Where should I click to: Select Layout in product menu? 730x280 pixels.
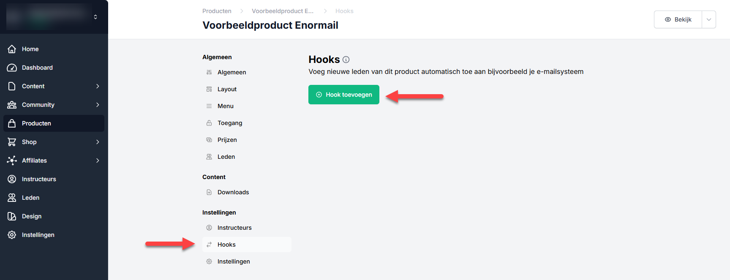[227, 89]
